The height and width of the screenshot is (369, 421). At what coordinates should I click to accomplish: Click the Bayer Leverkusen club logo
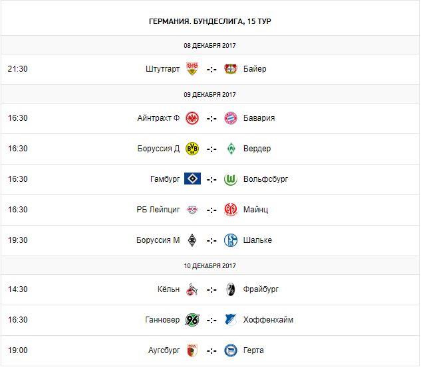[x=231, y=69]
